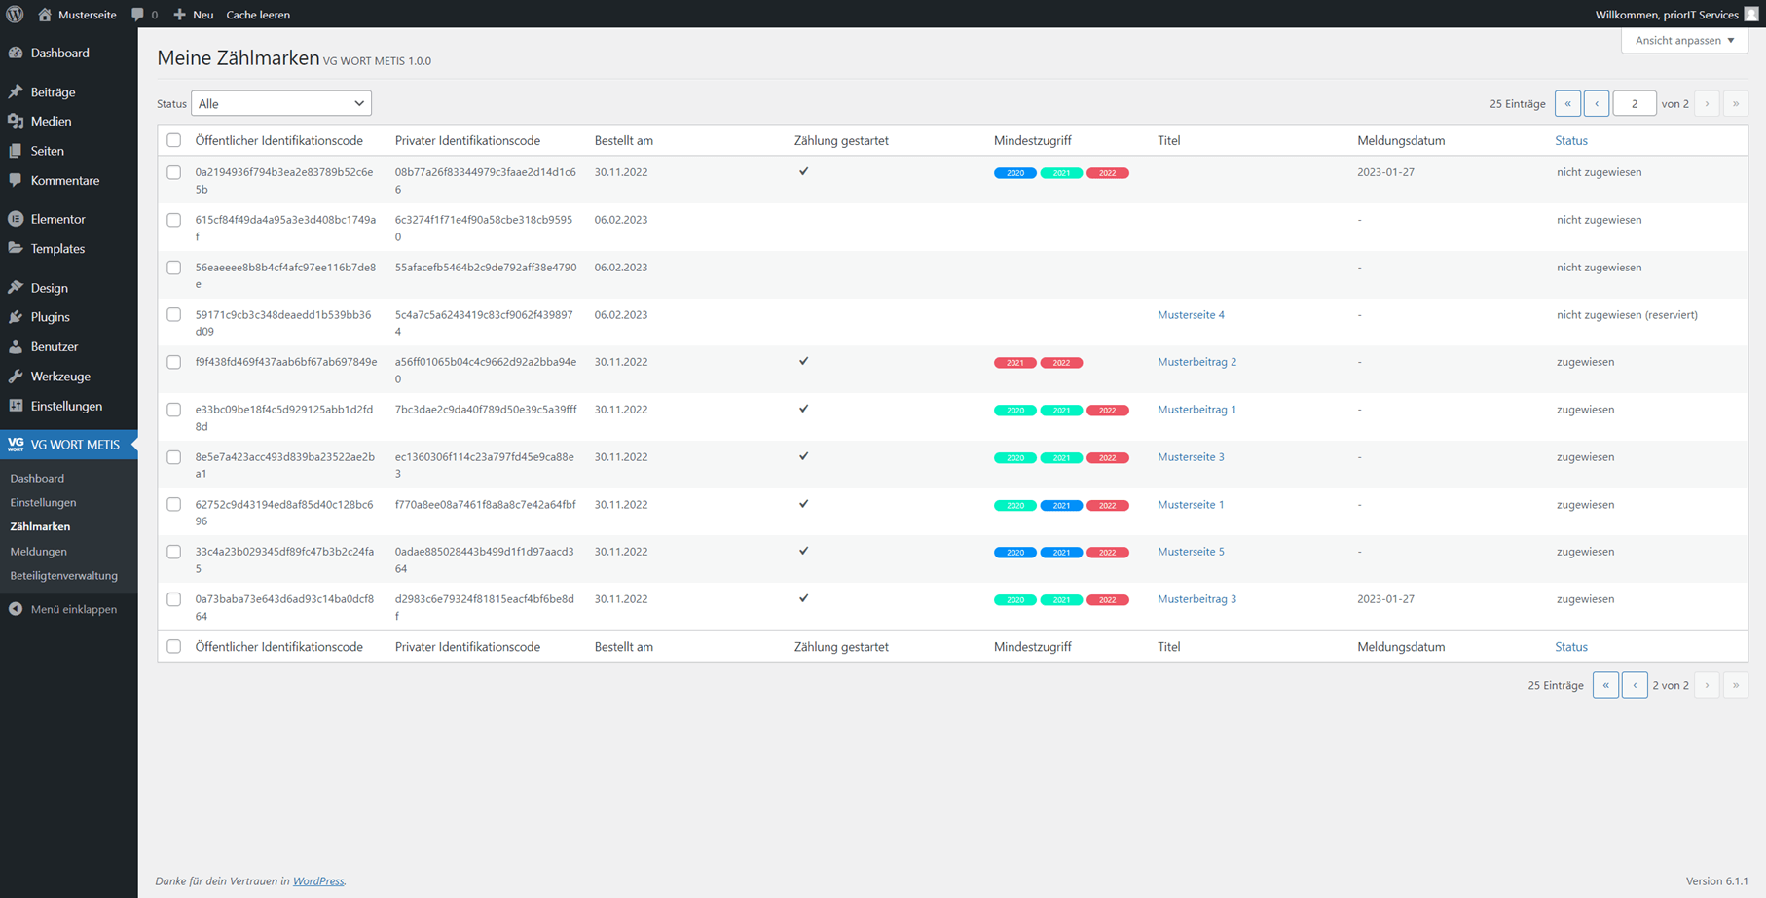1766x898 pixels.
Task: Check the row for Musterbeitrag 2
Action: coord(173,362)
